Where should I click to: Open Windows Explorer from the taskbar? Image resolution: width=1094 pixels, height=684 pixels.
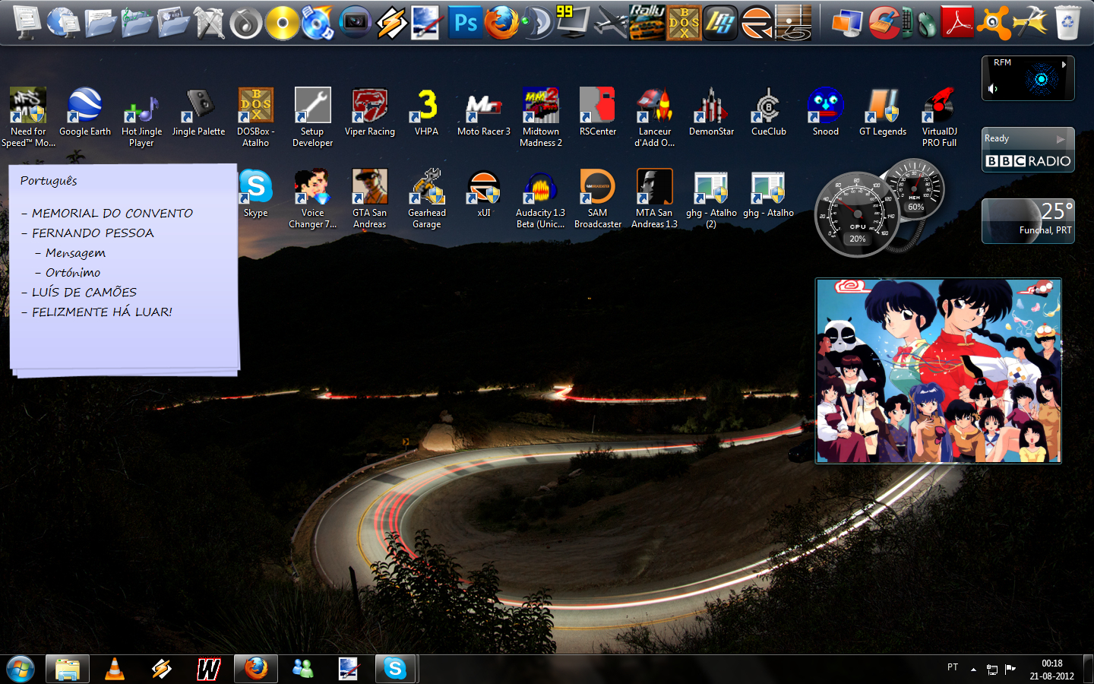(68, 669)
